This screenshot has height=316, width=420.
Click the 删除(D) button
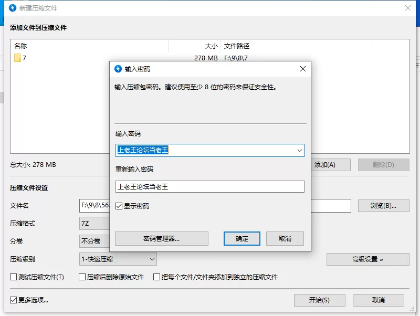(x=384, y=165)
